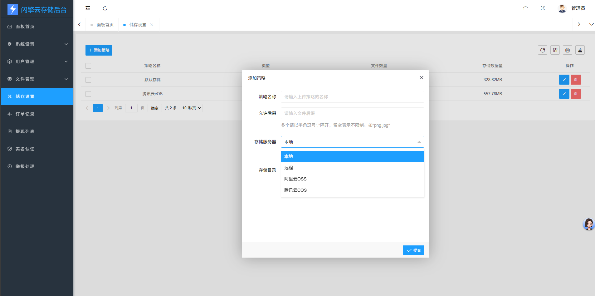Click the 提交 submit button
Viewport: 595px width, 296px height.
(413, 250)
